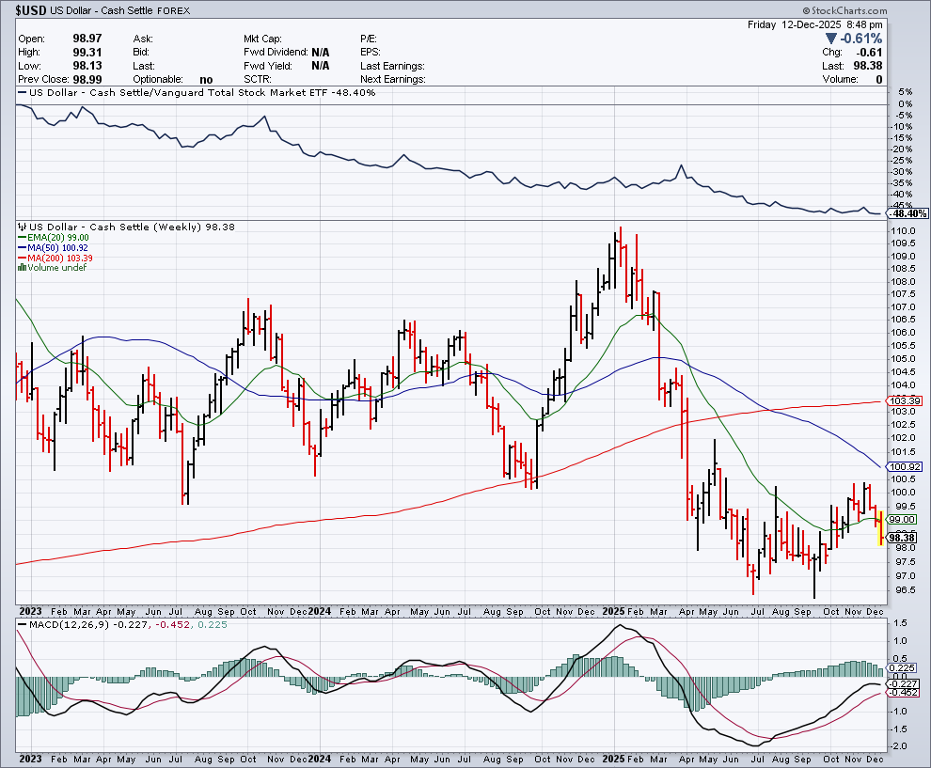Click the 98.38 last price tag
This screenshot has width=931, height=768.
pos(902,538)
